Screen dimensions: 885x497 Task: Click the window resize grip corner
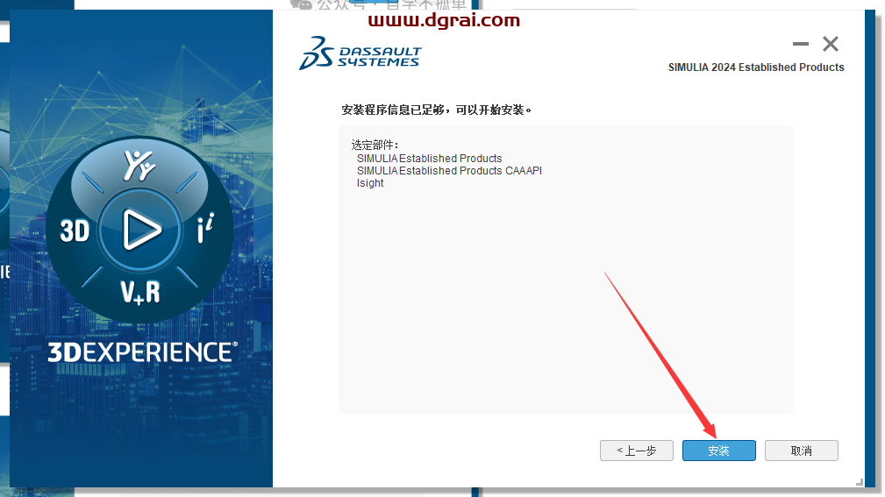(859, 482)
